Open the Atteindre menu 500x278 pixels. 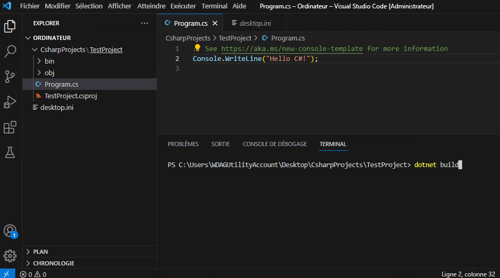click(151, 6)
